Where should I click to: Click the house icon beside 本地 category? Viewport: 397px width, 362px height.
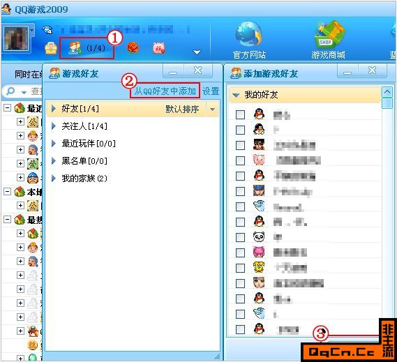[x=20, y=192]
